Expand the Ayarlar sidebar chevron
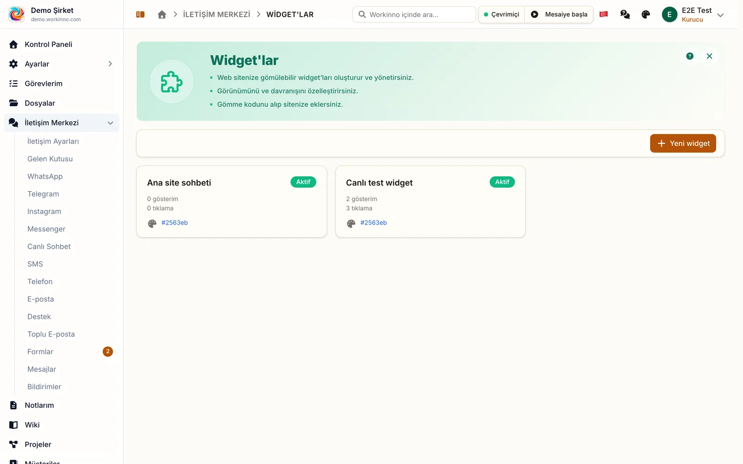 tap(110, 64)
